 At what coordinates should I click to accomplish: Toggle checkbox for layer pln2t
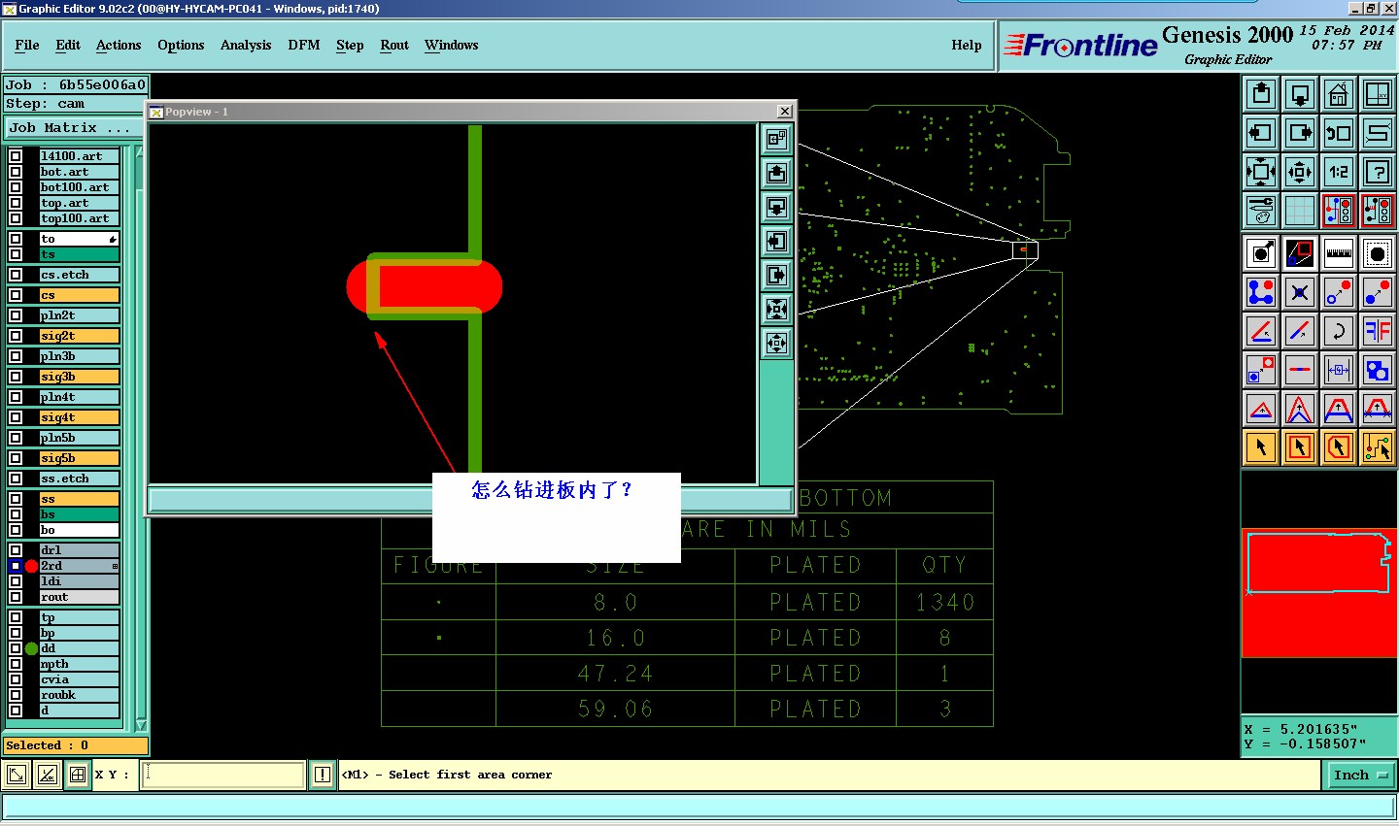coord(16,315)
